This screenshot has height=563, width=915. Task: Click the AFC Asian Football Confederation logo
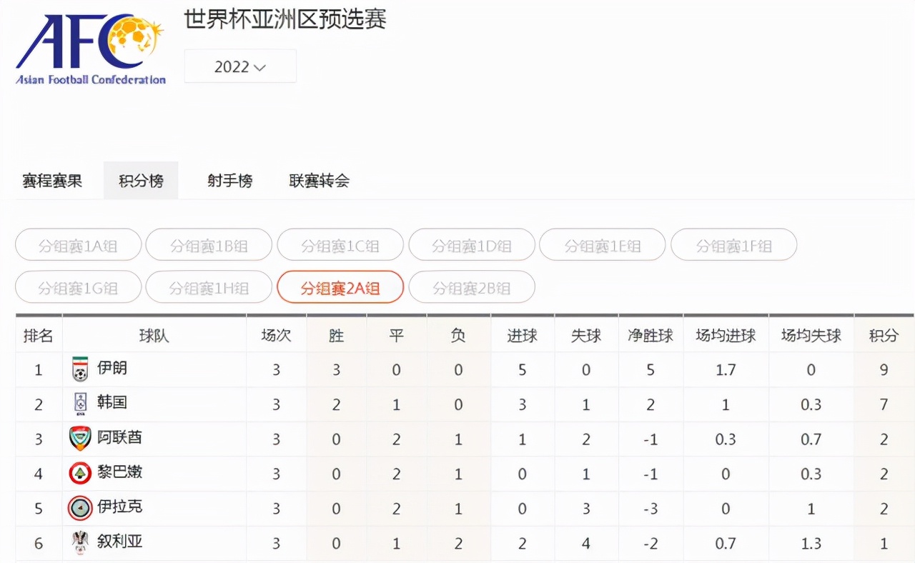[91, 49]
